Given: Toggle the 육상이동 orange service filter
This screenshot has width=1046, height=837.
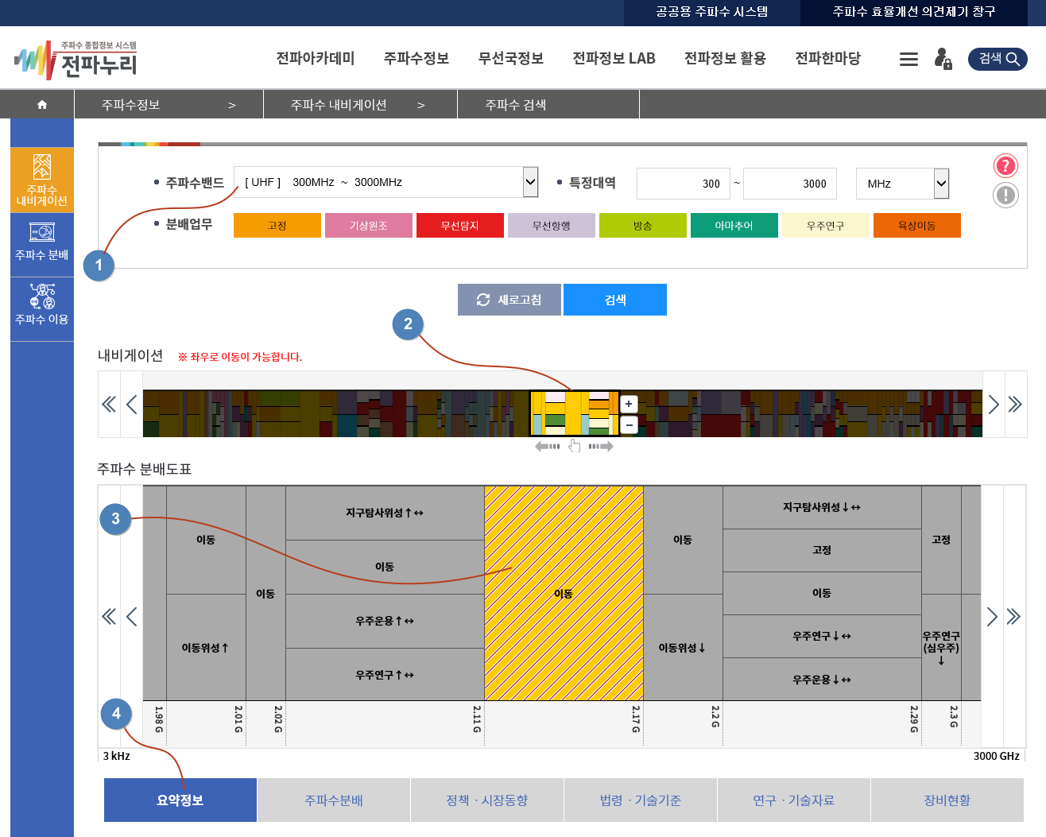Looking at the screenshot, I should point(917,226).
